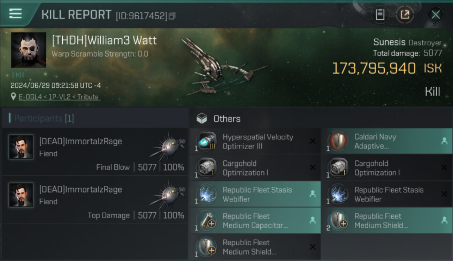Close the kill report window
The height and width of the screenshot is (261, 453).
coord(435,15)
